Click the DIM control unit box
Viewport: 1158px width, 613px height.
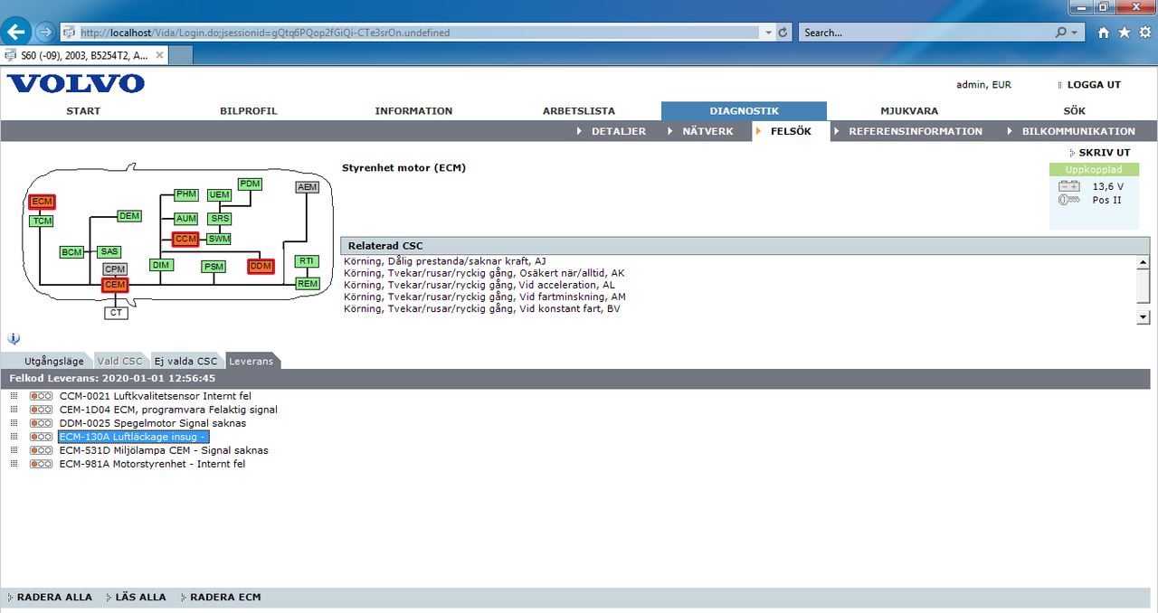pos(161,265)
